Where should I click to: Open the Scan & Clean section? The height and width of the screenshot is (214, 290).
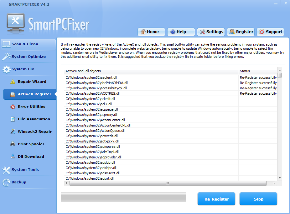28,44
